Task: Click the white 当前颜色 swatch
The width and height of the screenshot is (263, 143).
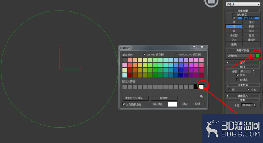Action: (172, 104)
